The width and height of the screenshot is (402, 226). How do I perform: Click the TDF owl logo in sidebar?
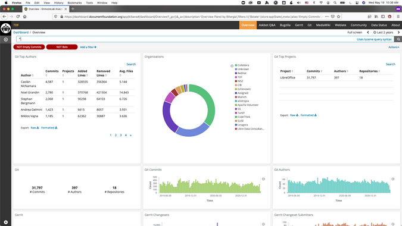[5, 28]
